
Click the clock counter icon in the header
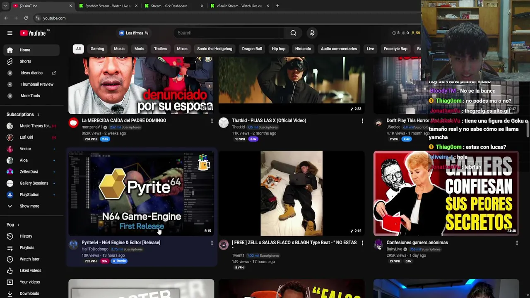[x=394, y=33]
